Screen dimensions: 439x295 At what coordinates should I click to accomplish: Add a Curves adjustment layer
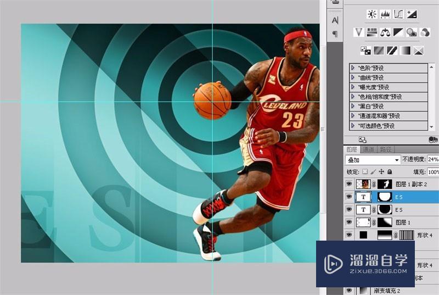click(398, 14)
